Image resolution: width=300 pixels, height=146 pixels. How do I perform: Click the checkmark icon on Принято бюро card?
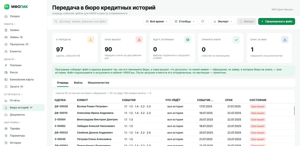coord(236,40)
